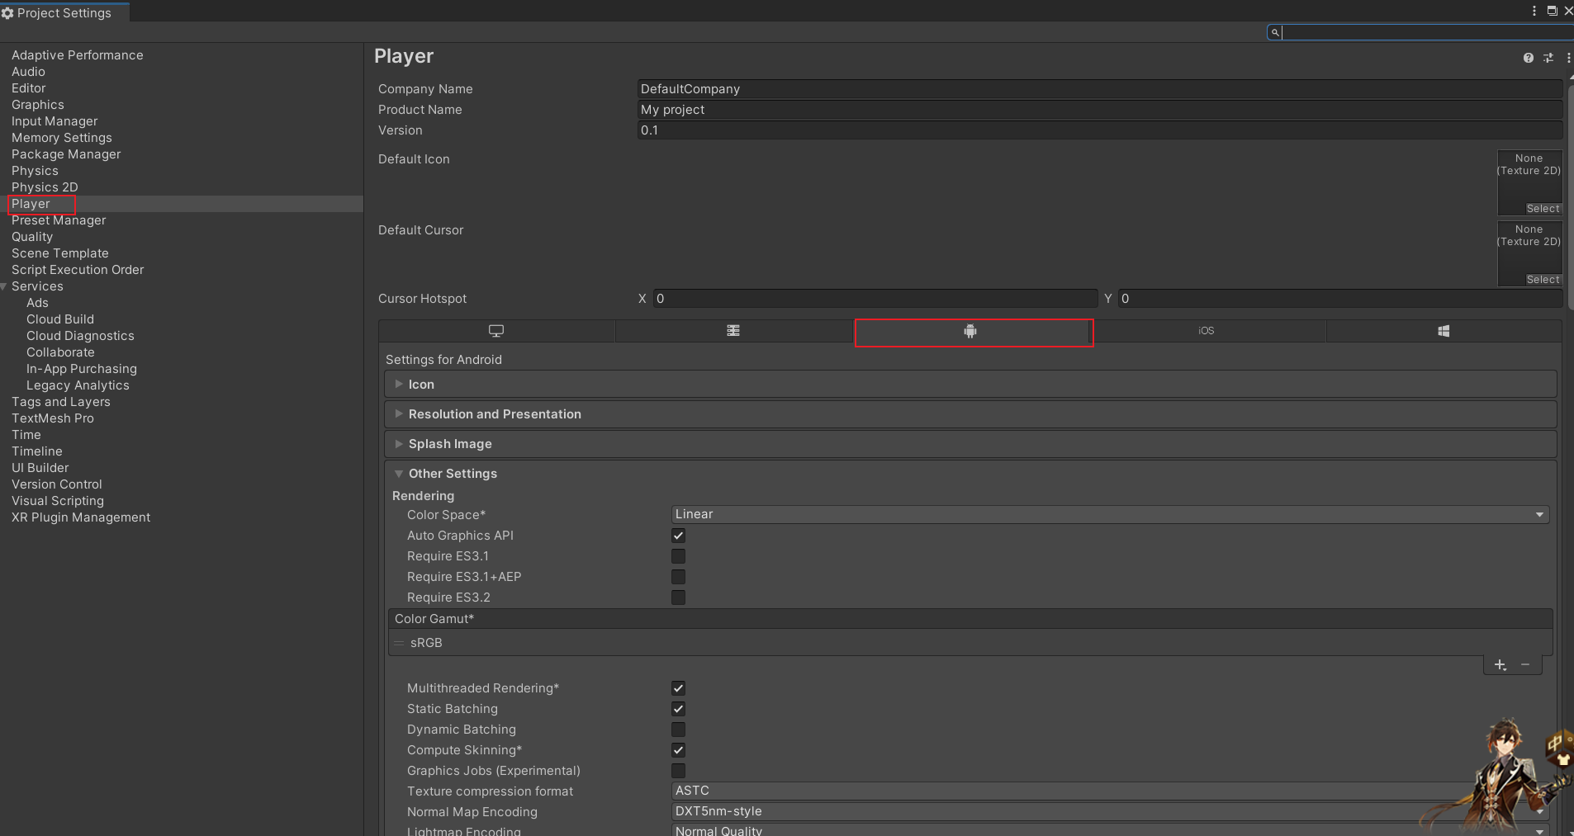This screenshot has width=1574, height=836.
Task: Enable Dynamic Batching
Action: click(678, 730)
